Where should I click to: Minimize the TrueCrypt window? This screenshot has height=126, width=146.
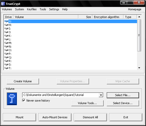pyautogui.click(x=124, y=3)
